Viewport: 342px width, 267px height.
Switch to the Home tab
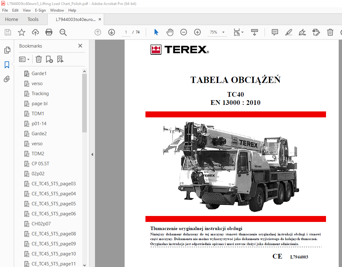pyautogui.click(x=12, y=19)
